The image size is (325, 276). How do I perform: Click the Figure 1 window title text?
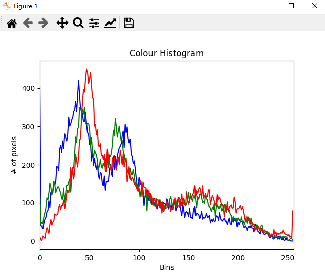tap(26, 6)
